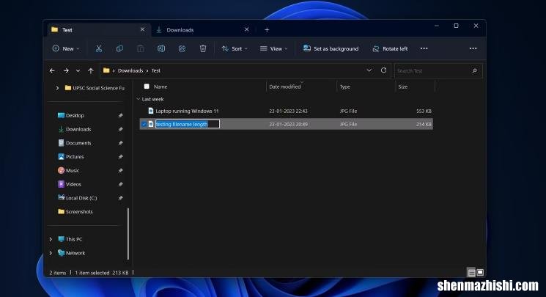Close the Downloads tab
The width and height of the screenshot is (546, 297).
pos(246,29)
